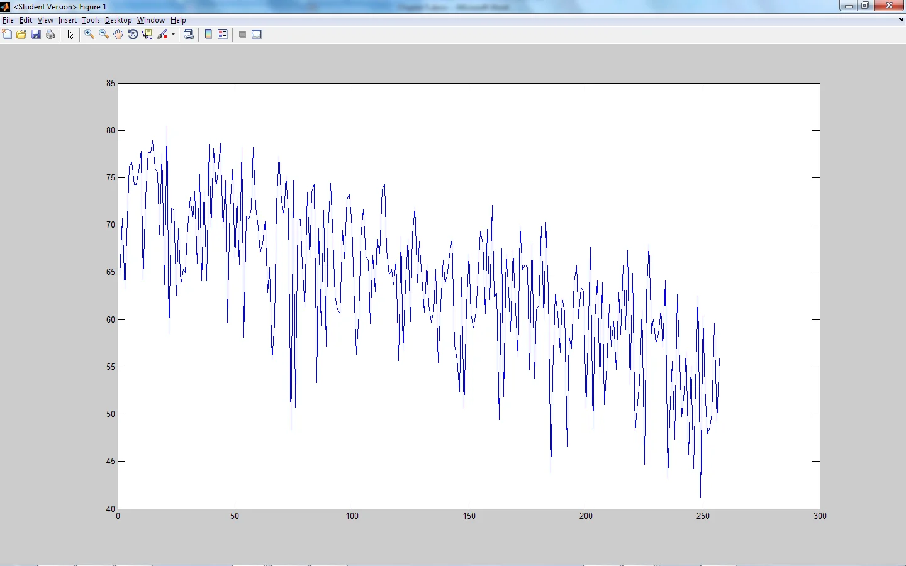
Task: Open the Edit menu
Action: pos(26,20)
